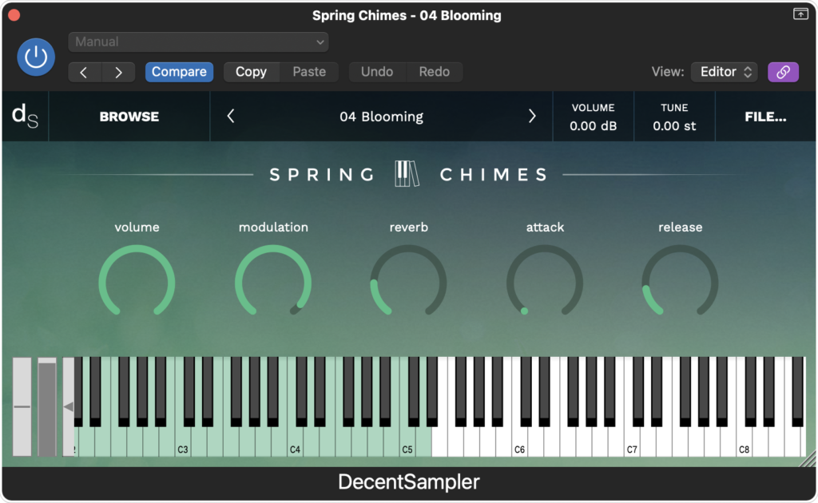Play the C4 key
The image size is (818, 503).
[295, 443]
